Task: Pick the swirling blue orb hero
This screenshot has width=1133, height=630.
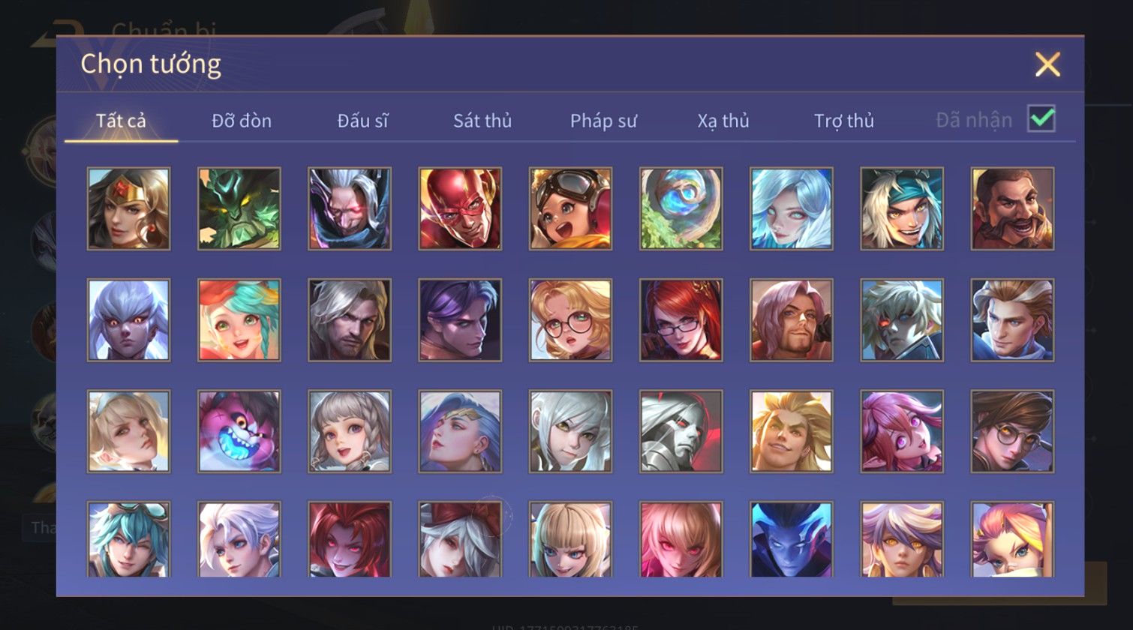Action: [681, 208]
